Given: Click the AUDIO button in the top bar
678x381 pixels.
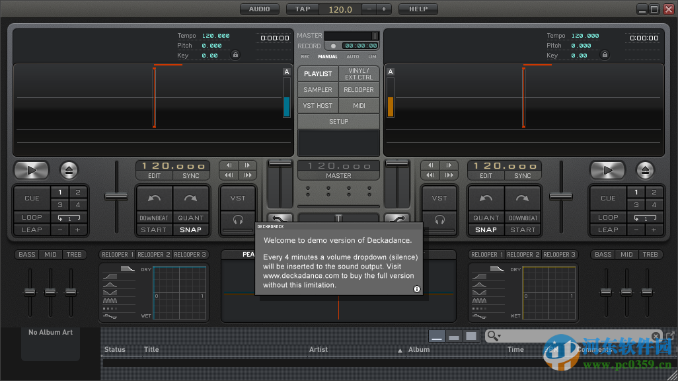Looking at the screenshot, I should pyautogui.click(x=259, y=9).
